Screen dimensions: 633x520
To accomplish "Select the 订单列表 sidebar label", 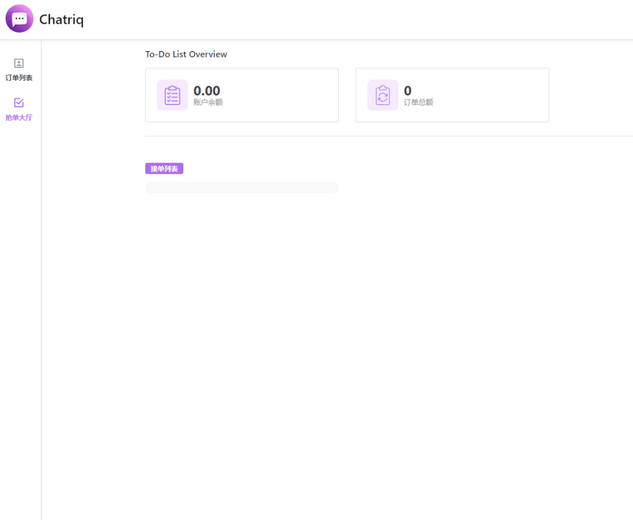I will pos(19,78).
